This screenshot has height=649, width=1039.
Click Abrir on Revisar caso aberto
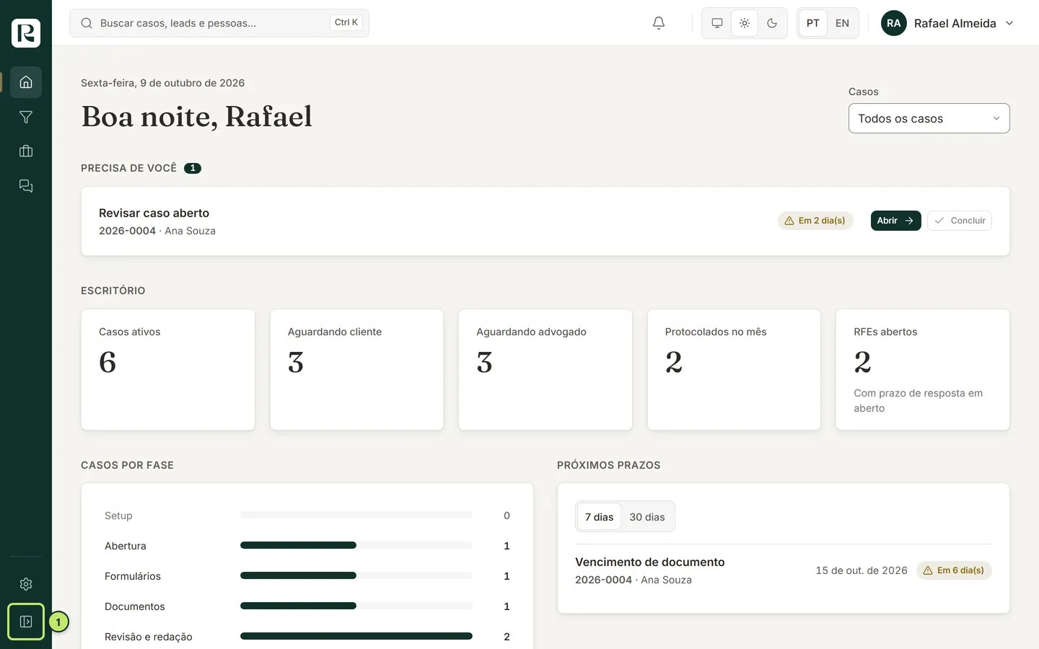(895, 221)
